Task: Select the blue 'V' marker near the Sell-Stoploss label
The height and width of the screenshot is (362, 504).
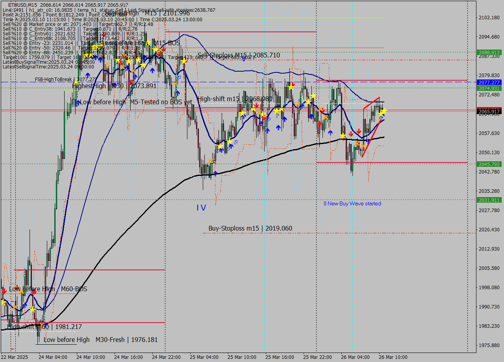Action: 244,59
